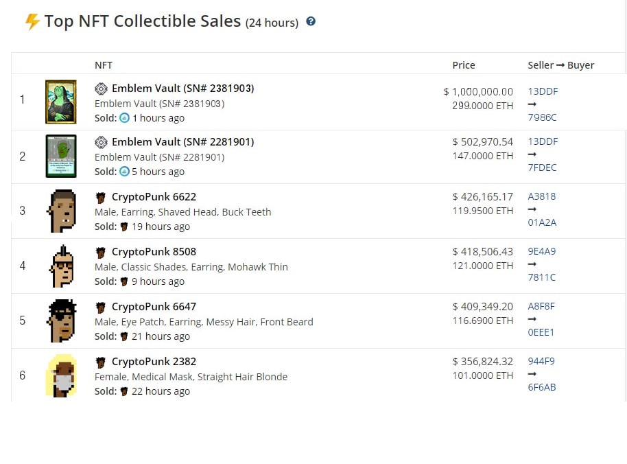This screenshot has height=464, width=627.
Task: Click the Emblem Vault logo icon for SN# 2281901
Action: tap(101, 142)
